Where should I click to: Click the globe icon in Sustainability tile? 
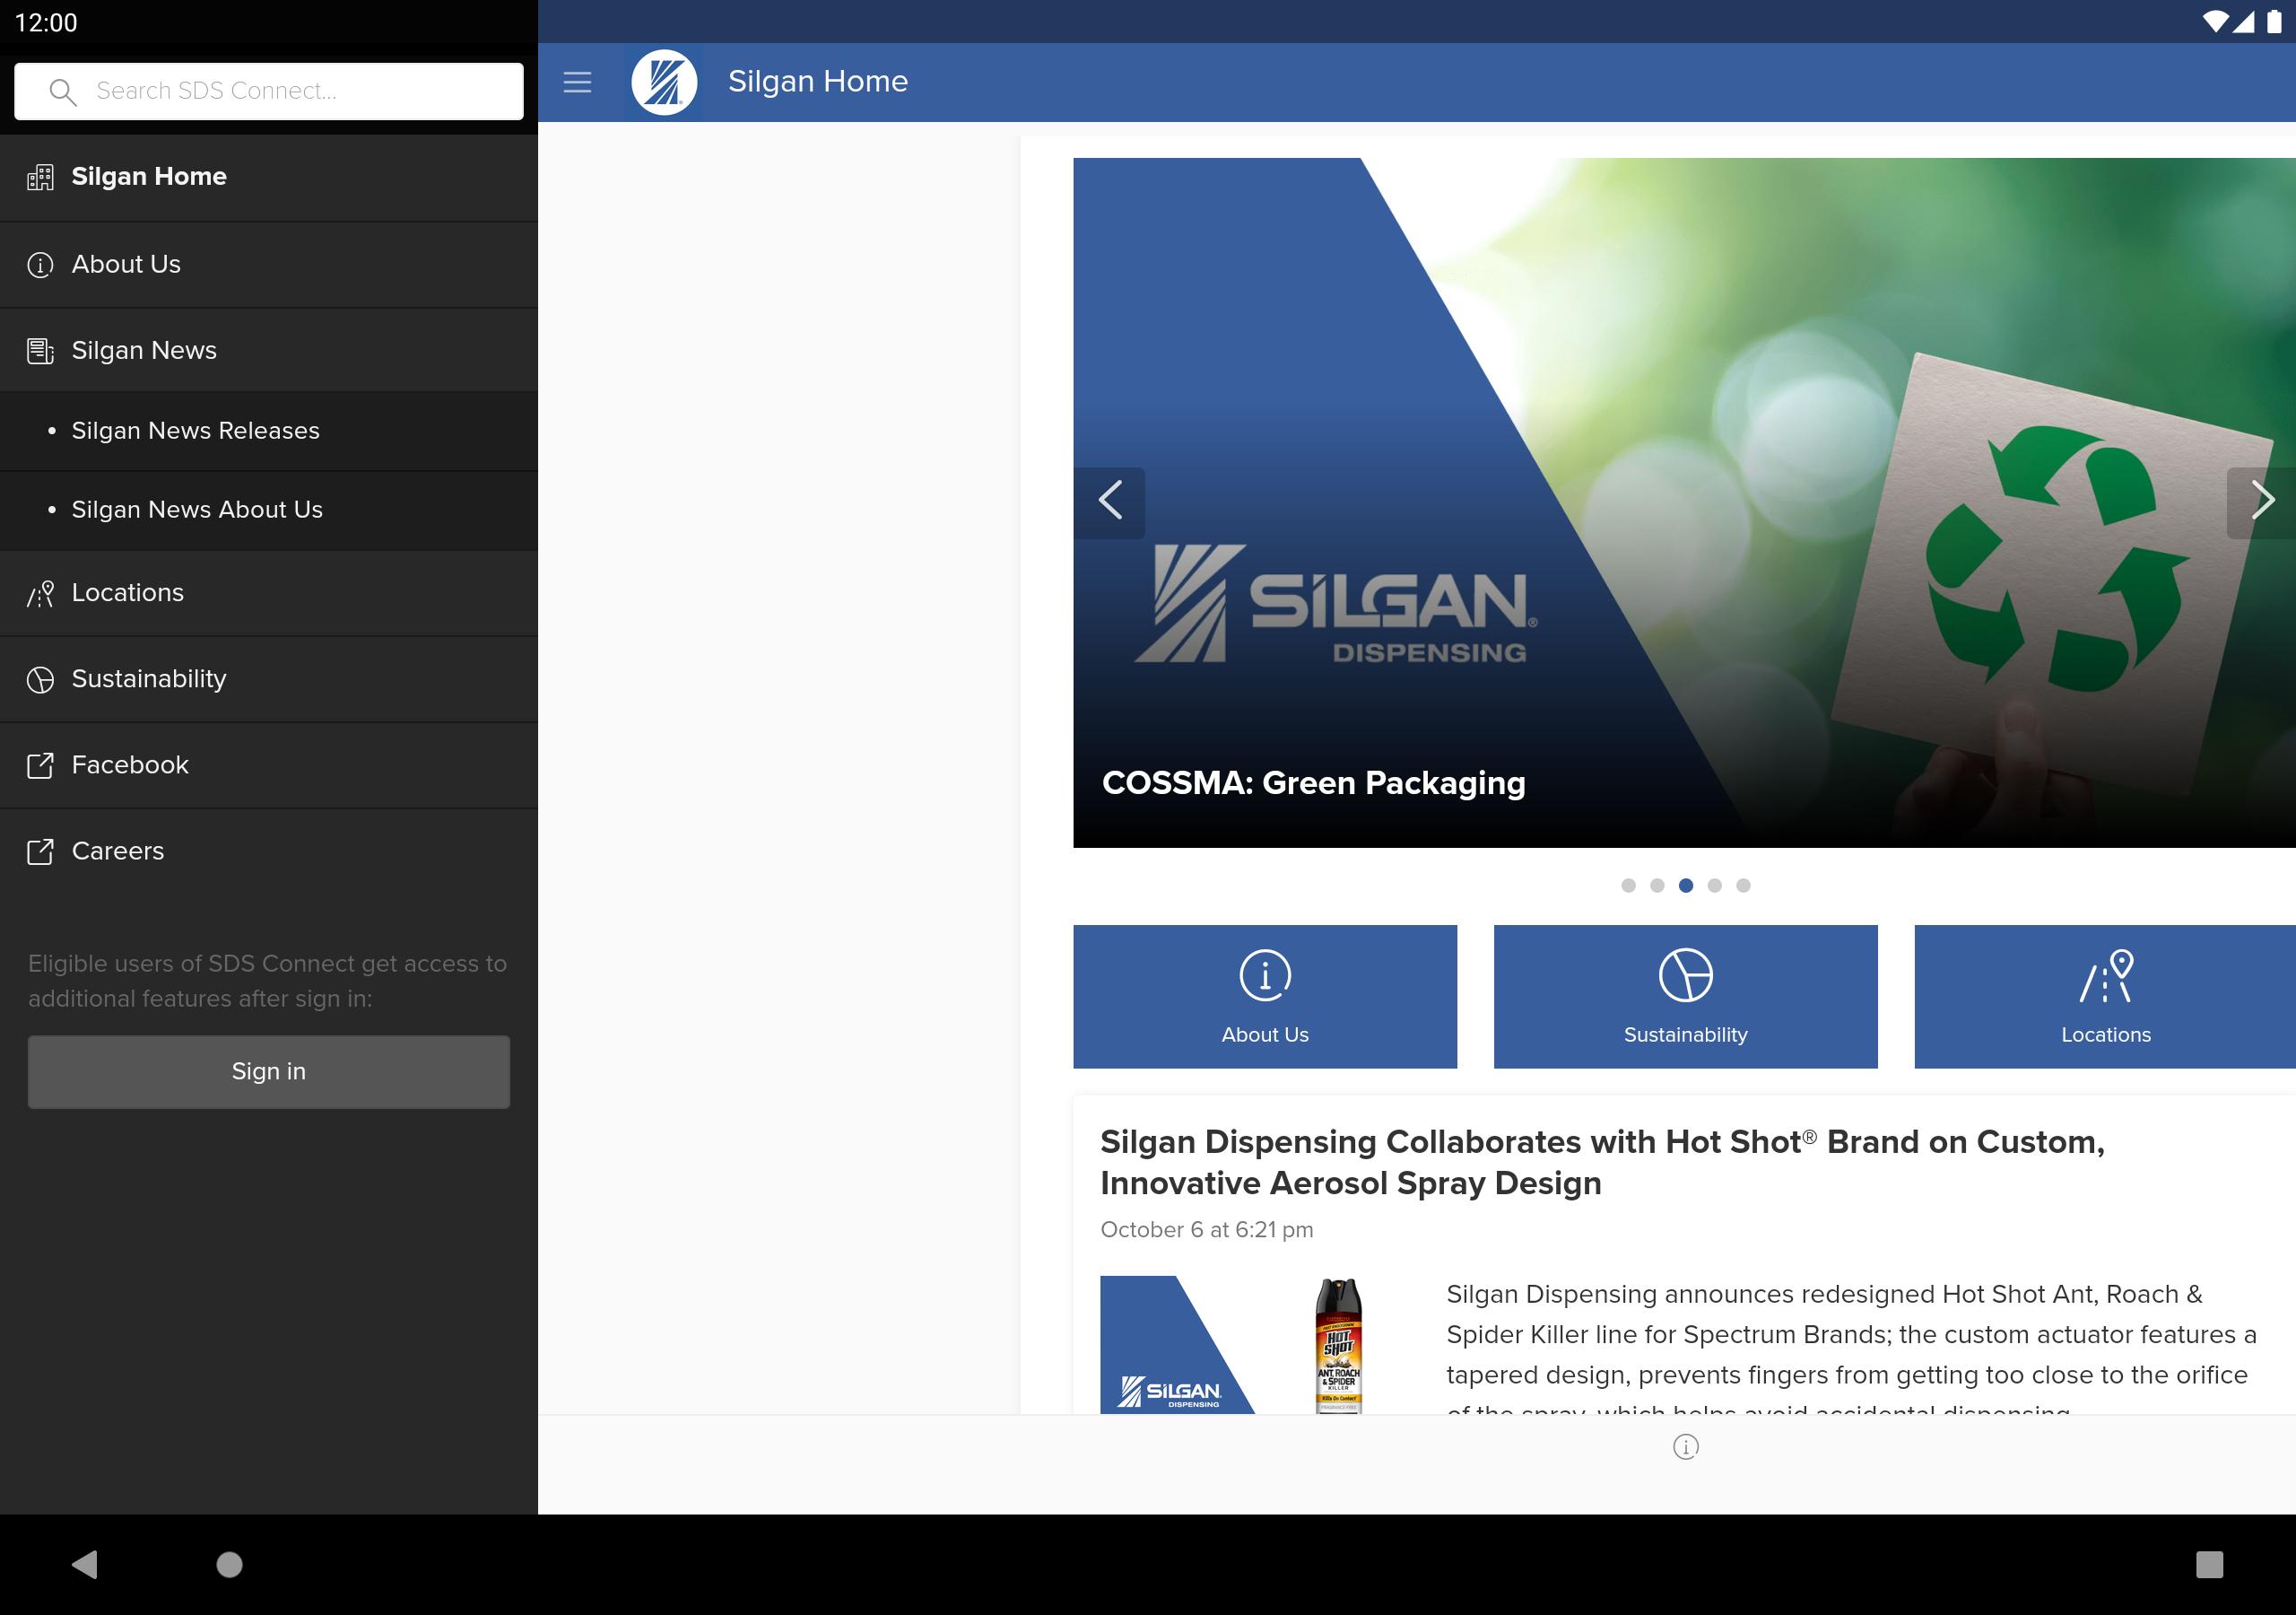tap(1685, 975)
